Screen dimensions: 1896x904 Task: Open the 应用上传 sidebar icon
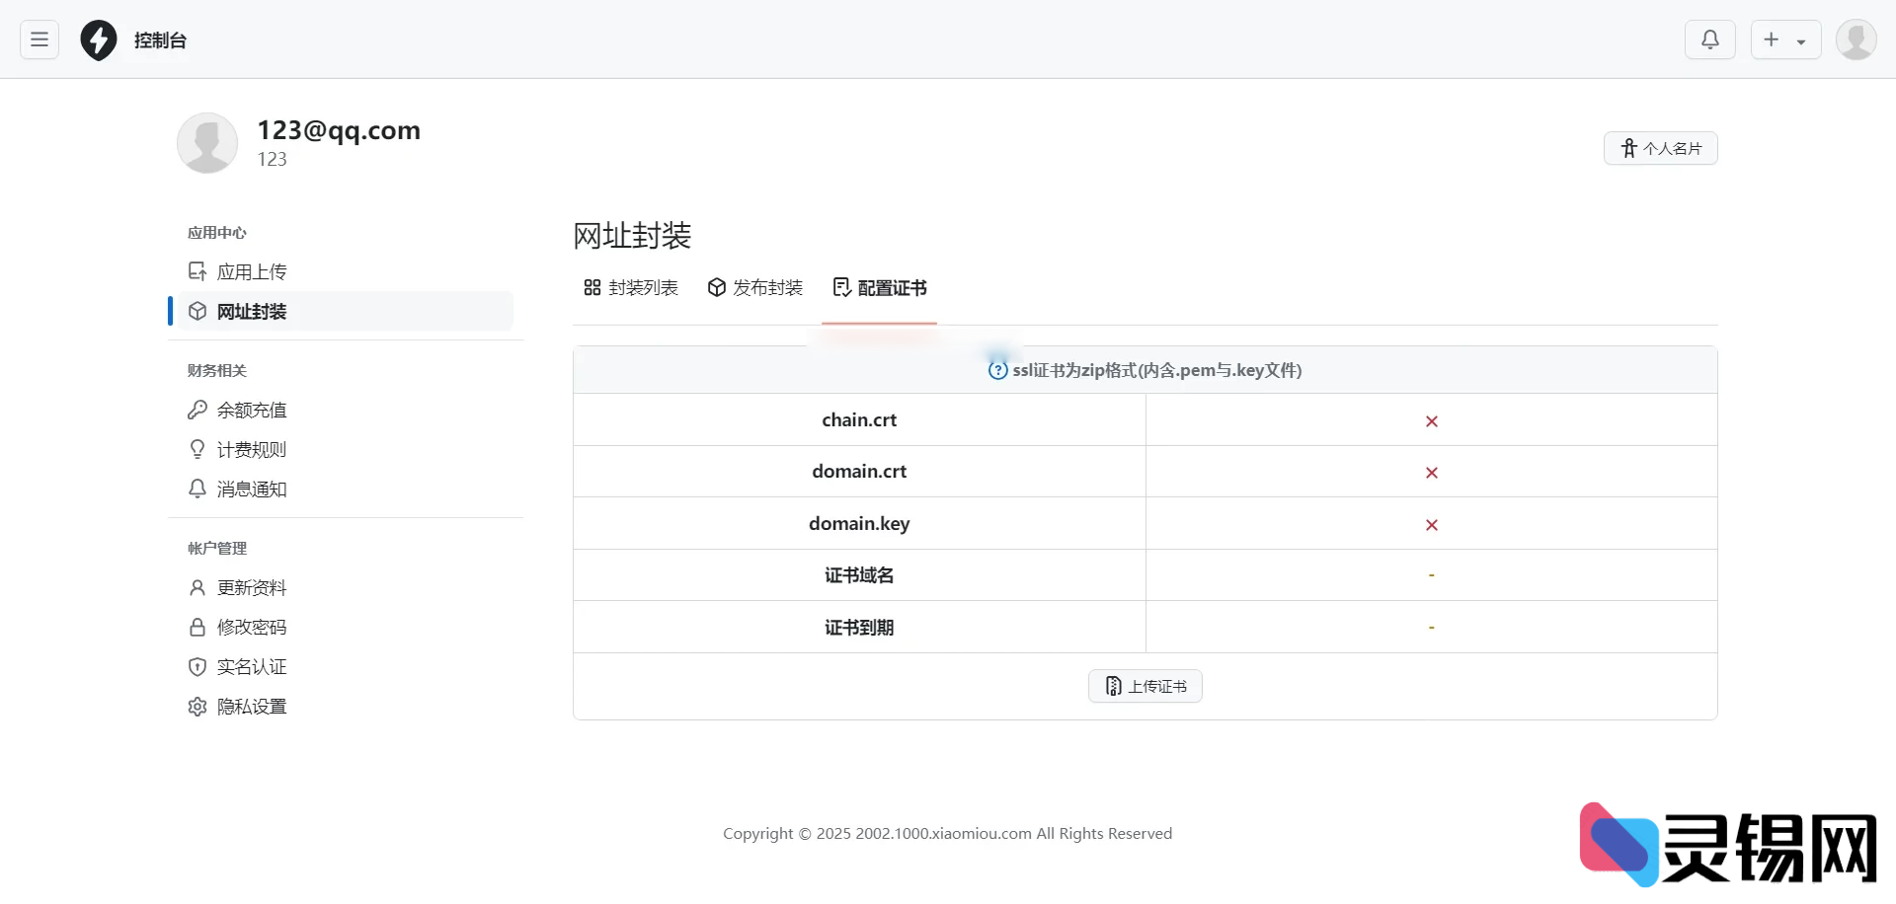[197, 270]
